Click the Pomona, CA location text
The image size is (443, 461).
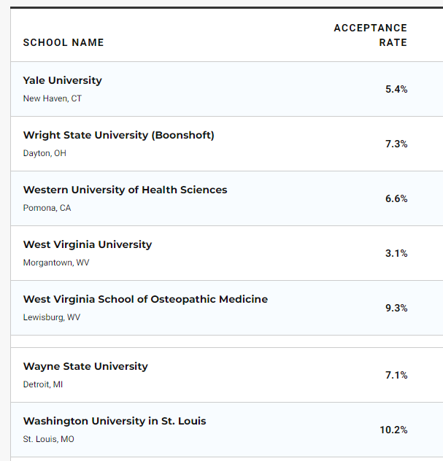click(x=47, y=208)
